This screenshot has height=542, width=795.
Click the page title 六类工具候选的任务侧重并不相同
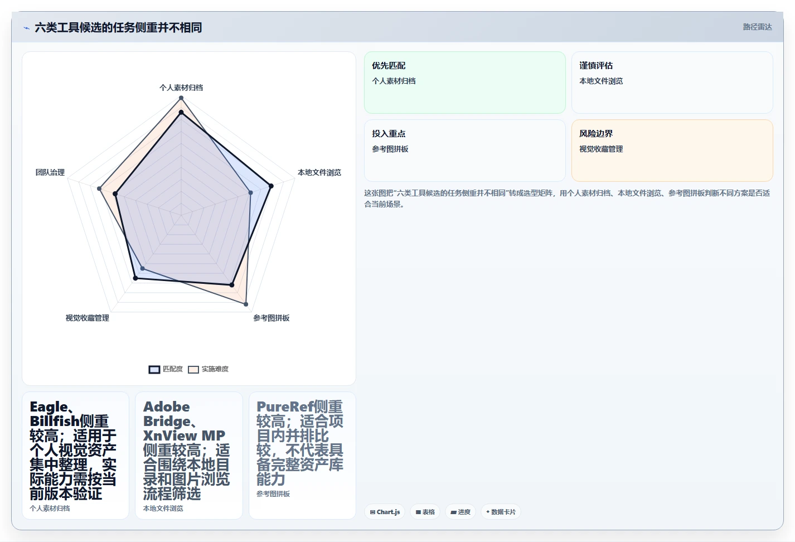[x=118, y=27]
